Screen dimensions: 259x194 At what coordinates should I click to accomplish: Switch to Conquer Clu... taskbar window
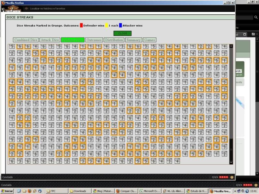click(127, 191)
